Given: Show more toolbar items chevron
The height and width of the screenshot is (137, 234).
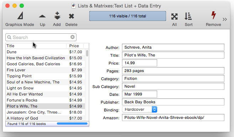Looking at the screenshot, I should [x=225, y=20].
